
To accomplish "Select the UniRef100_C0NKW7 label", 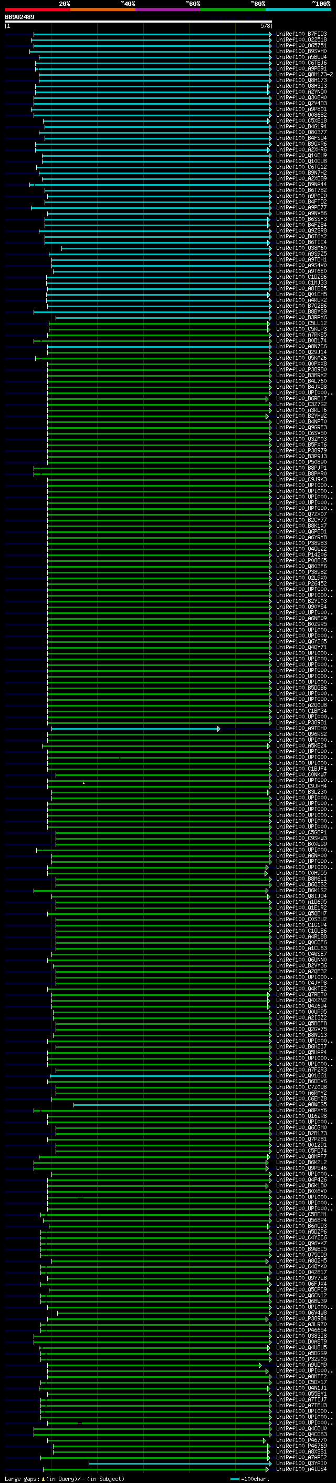I will (x=301, y=774).
